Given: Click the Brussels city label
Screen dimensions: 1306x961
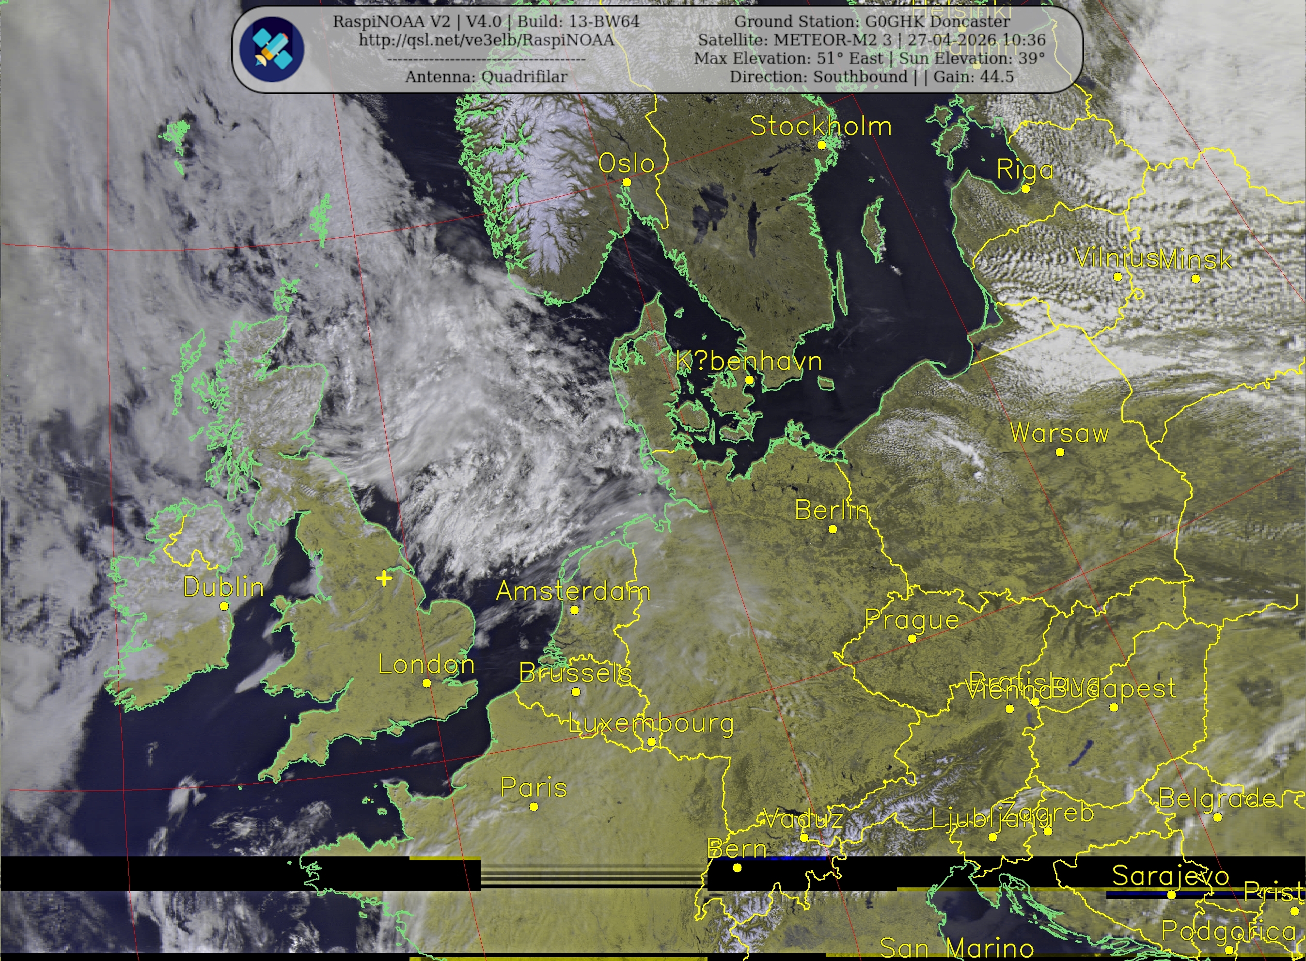Looking at the screenshot, I should pyautogui.click(x=575, y=673).
